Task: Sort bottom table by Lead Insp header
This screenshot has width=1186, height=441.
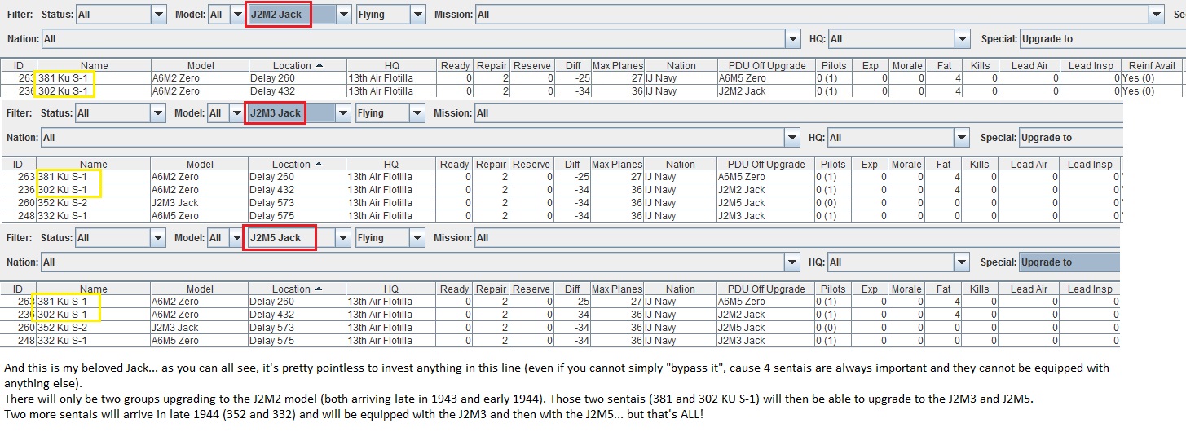Action: [x=1091, y=289]
